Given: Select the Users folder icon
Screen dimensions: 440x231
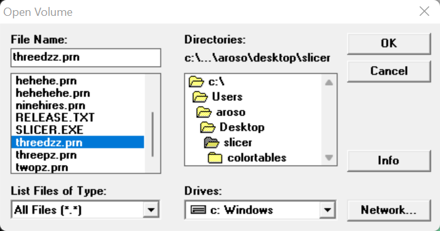Looking at the screenshot, I should pyautogui.click(x=200, y=97).
